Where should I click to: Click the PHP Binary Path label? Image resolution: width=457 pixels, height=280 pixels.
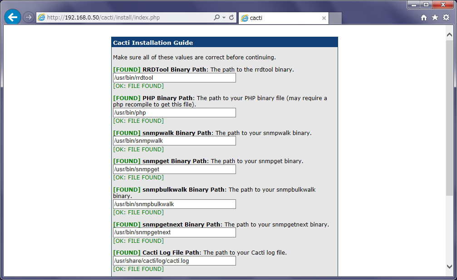(x=167, y=98)
